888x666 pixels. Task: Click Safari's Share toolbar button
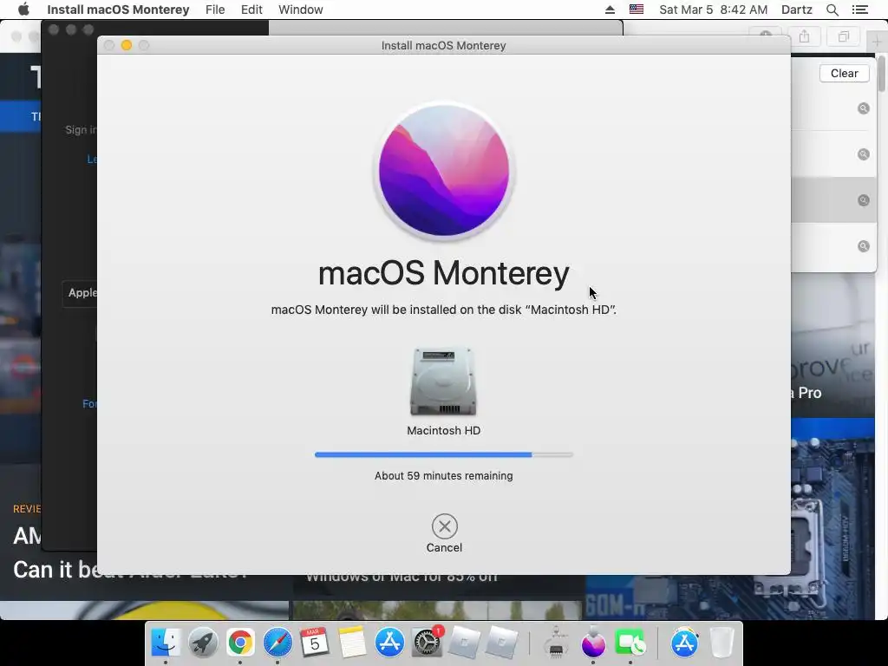[804, 36]
